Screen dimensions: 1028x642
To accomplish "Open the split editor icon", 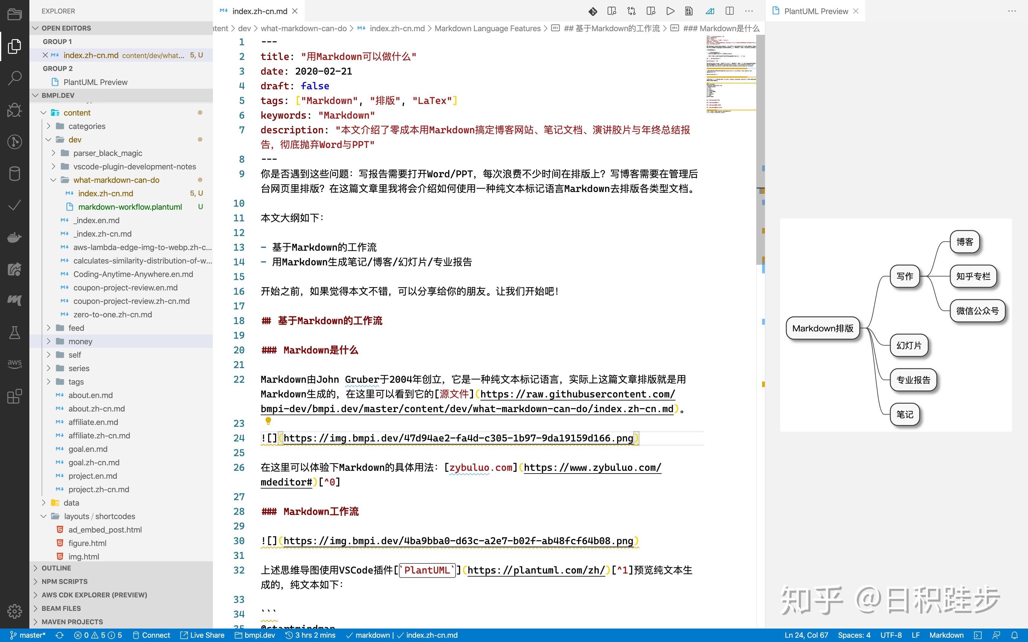I will [x=730, y=11].
